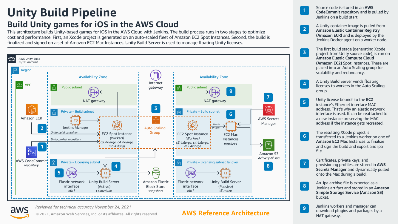Select the Unity Build Server (Active) icon

click(x=105, y=173)
